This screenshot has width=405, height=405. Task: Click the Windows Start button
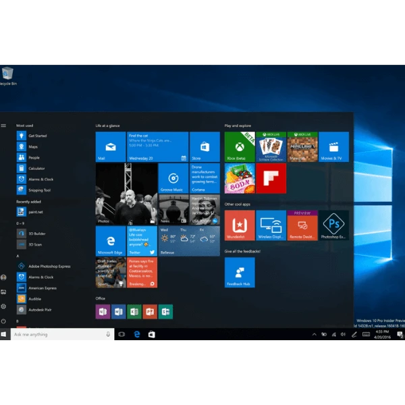[3, 334]
